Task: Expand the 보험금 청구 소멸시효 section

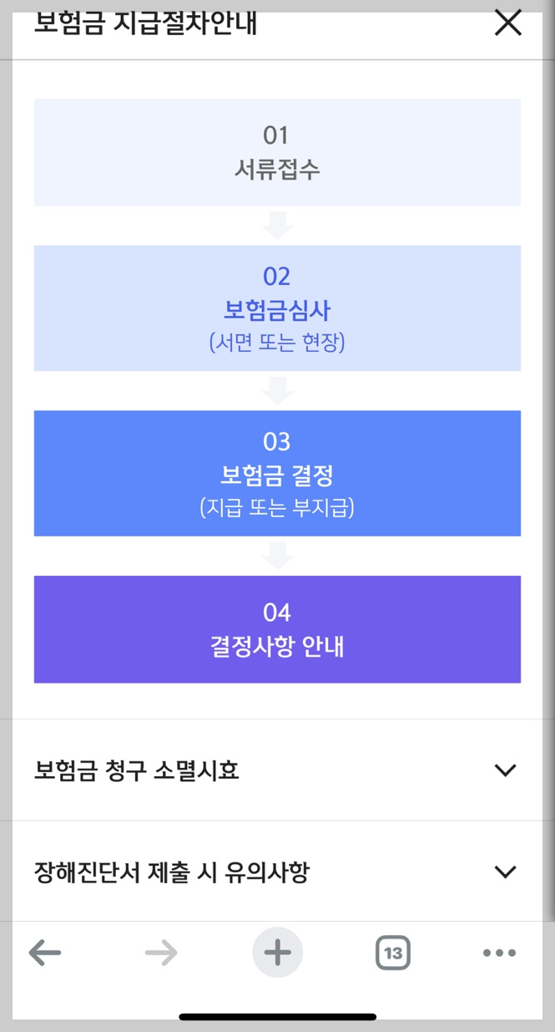Action: coord(277,770)
